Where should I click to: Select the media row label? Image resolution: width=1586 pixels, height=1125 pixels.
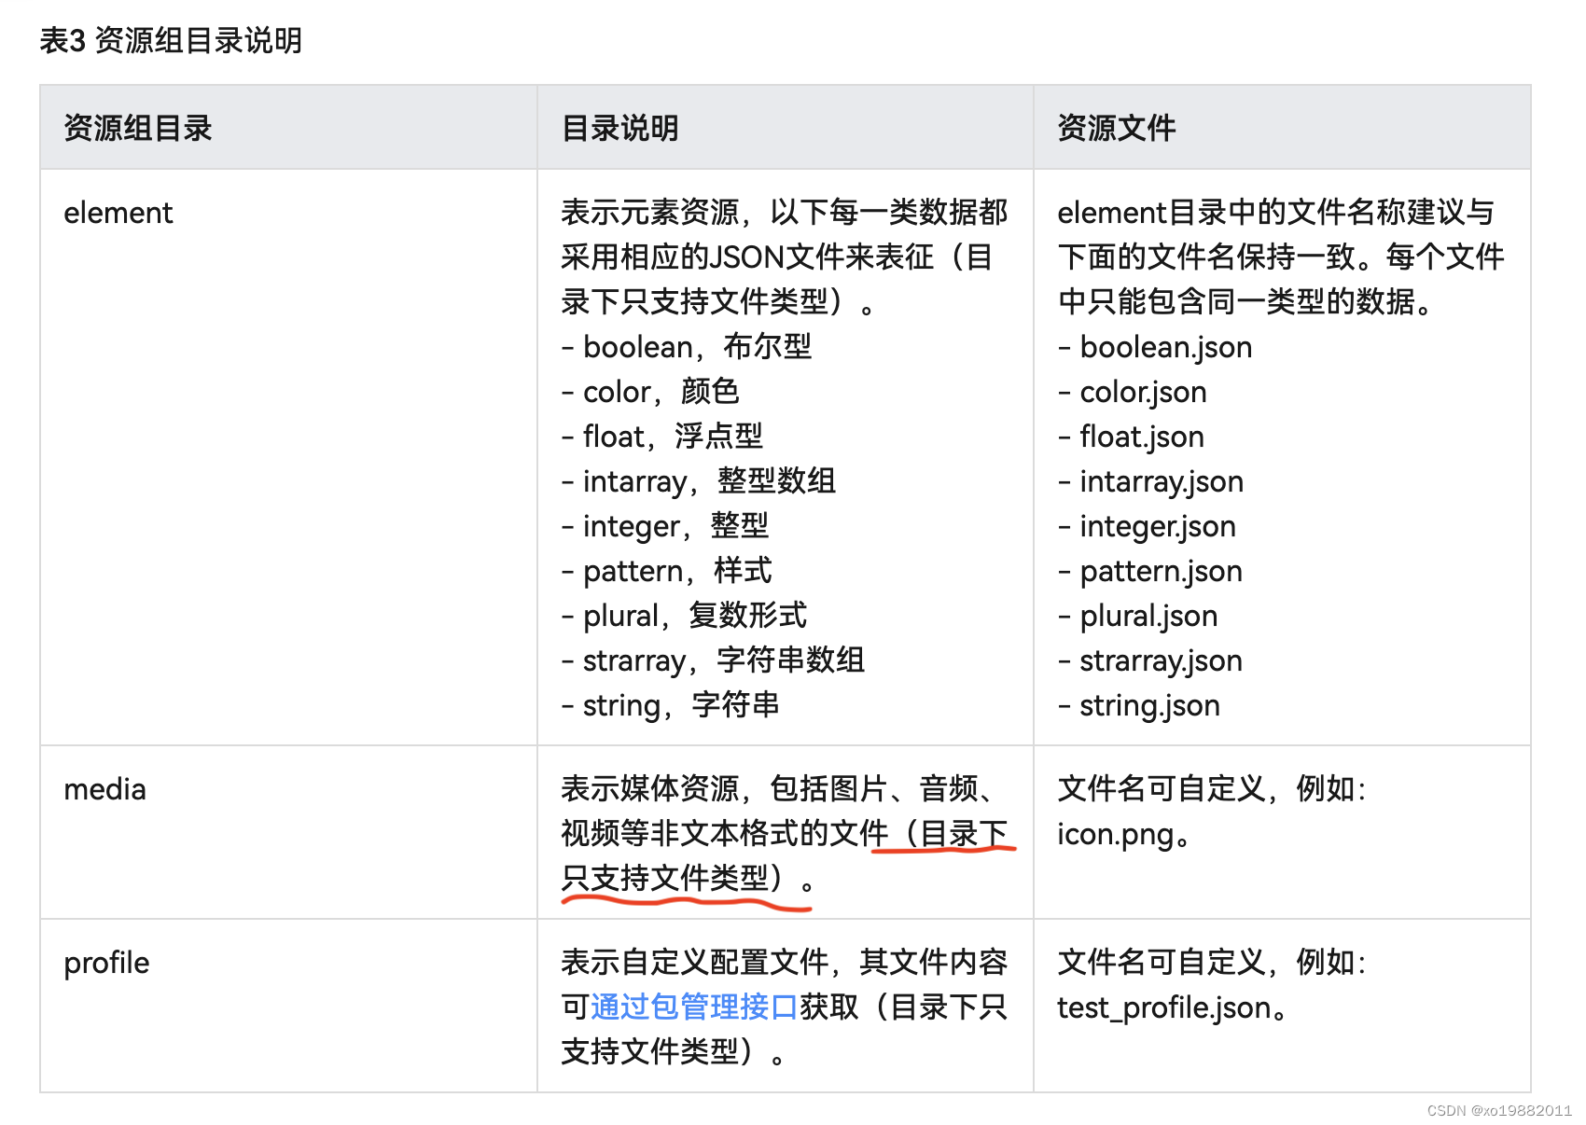click(x=104, y=789)
